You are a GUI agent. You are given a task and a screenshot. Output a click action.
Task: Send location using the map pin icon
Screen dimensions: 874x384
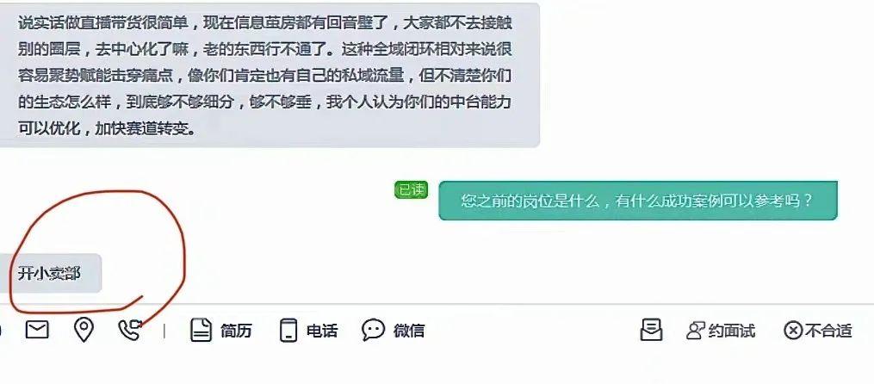coord(84,330)
